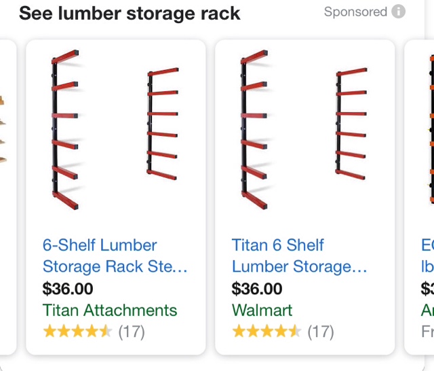Image resolution: width=434 pixels, height=371 pixels.
Task: Click small rack picture in Walmart card
Action: (x=351, y=124)
